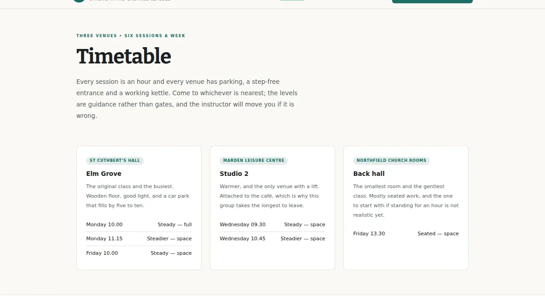The height and width of the screenshot is (306, 545).
Task: Click the Monday 11.15 session time
Action: [104, 238]
